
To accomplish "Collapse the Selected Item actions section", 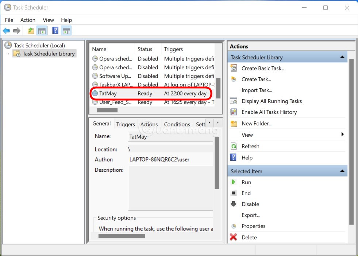I will click(x=342, y=171).
